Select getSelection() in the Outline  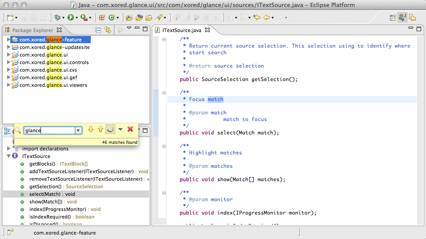(x=66, y=186)
